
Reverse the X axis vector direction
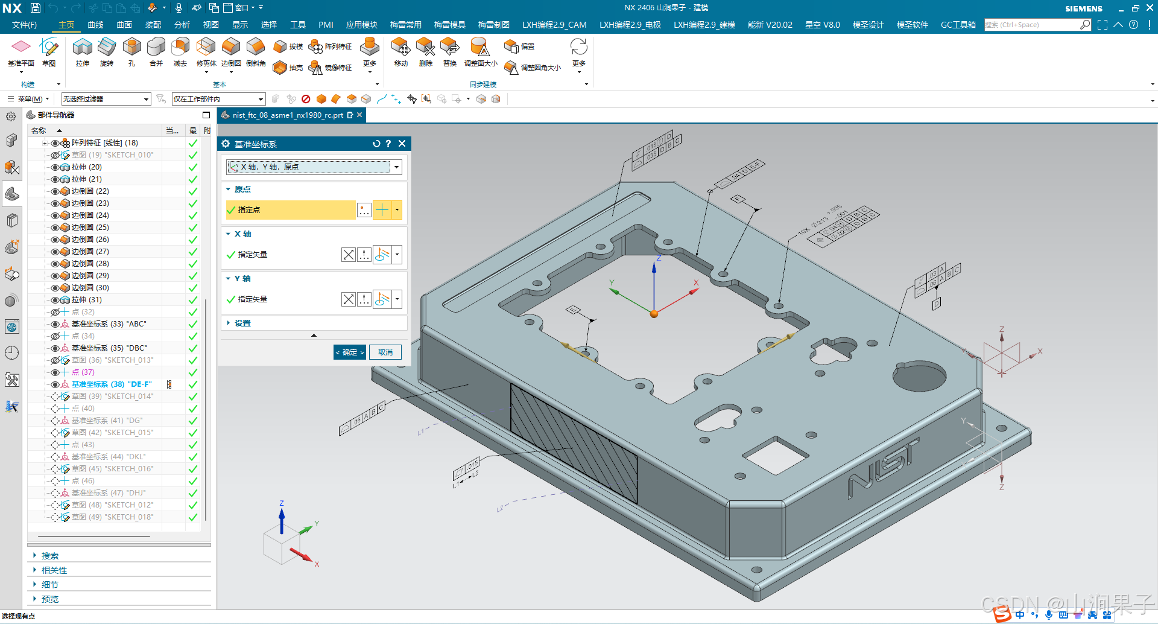[349, 255]
